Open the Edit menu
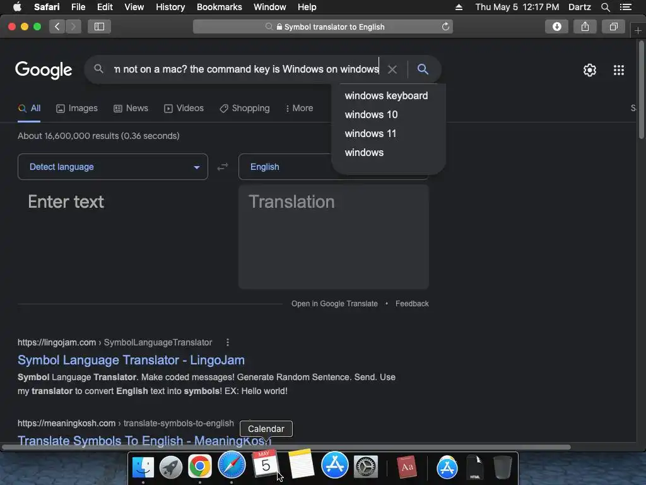This screenshot has height=485, width=646. pyautogui.click(x=105, y=7)
